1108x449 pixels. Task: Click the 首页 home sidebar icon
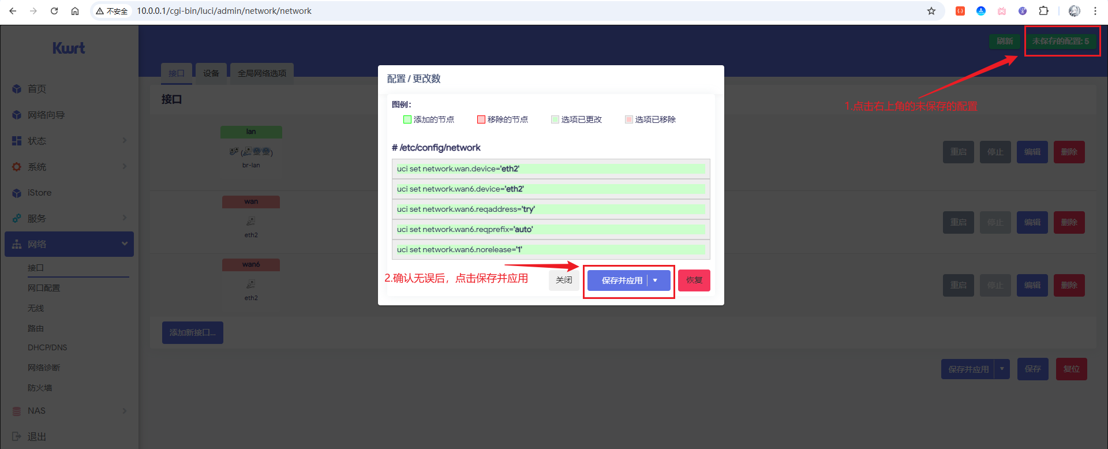(x=17, y=89)
